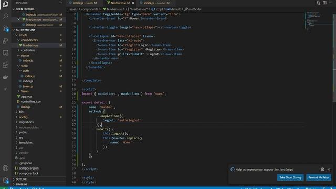Open composer.lock file
The height and width of the screenshot is (189, 336).
point(38,173)
